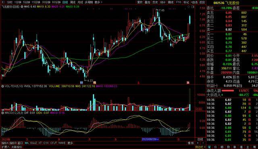Select the CYX indicator
The image size is (258, 149).
46,143
